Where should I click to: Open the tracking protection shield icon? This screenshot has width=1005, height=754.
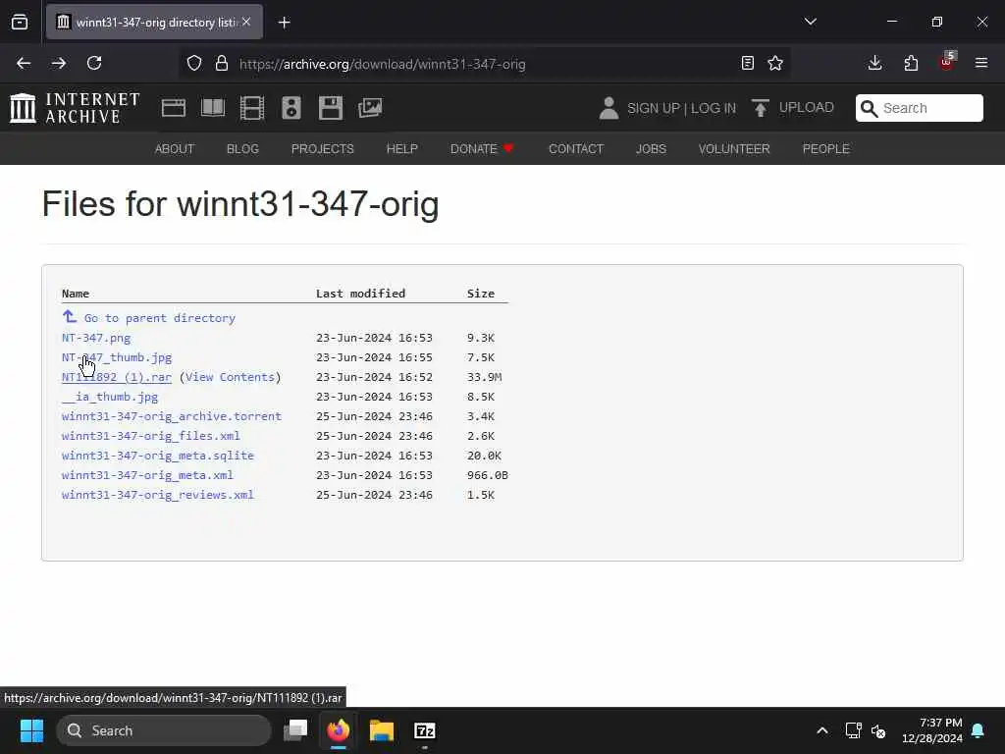coord(194,63)
